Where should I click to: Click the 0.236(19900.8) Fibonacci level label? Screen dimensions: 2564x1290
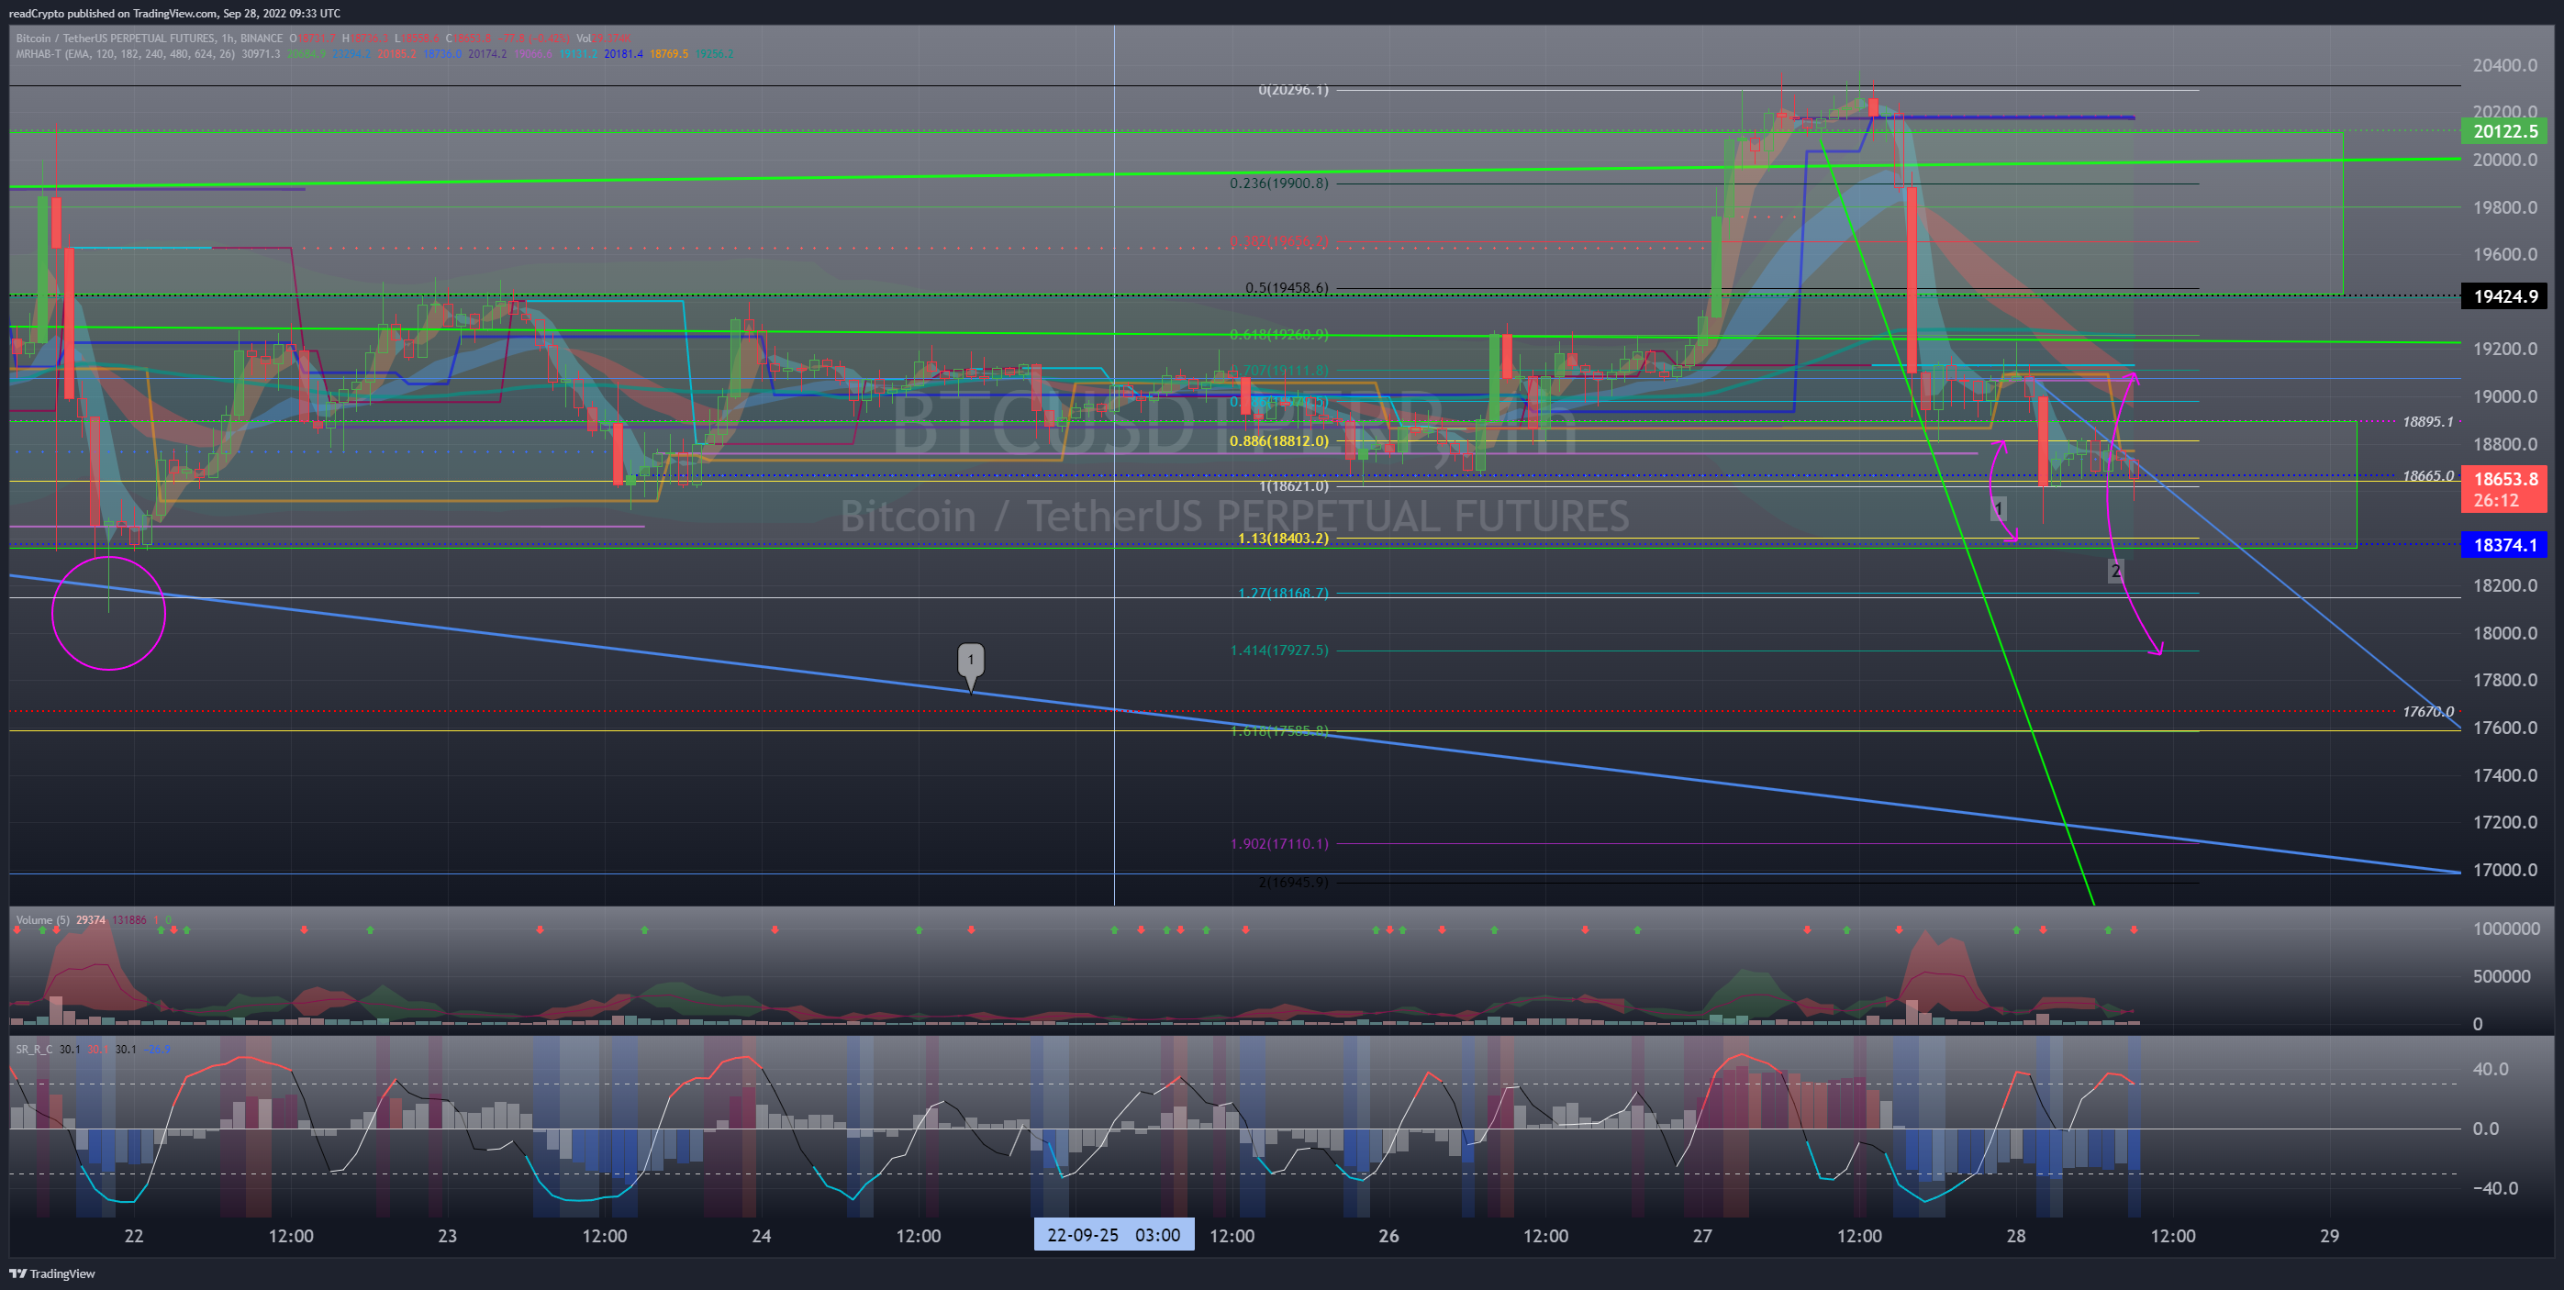tap(1279, 183)
